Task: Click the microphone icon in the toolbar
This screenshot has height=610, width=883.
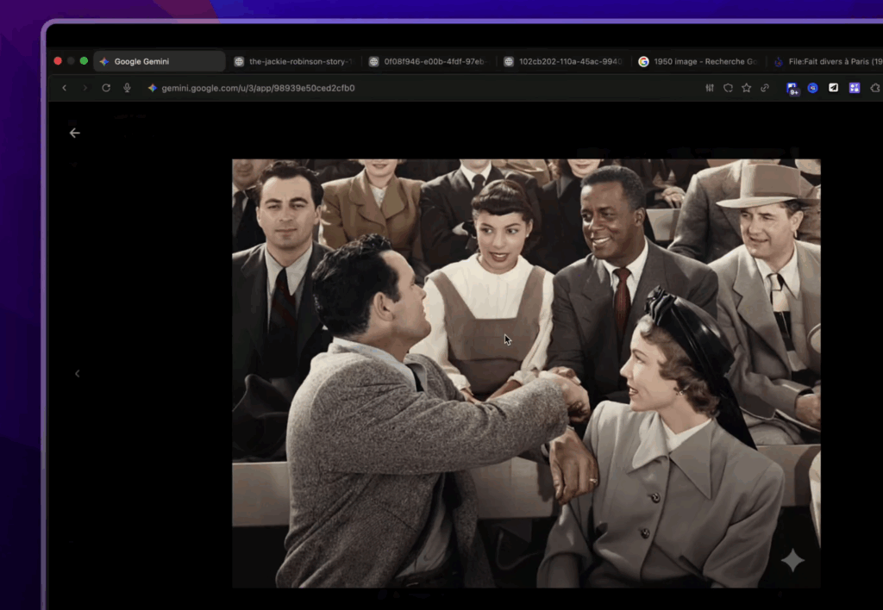Action: 127,88
